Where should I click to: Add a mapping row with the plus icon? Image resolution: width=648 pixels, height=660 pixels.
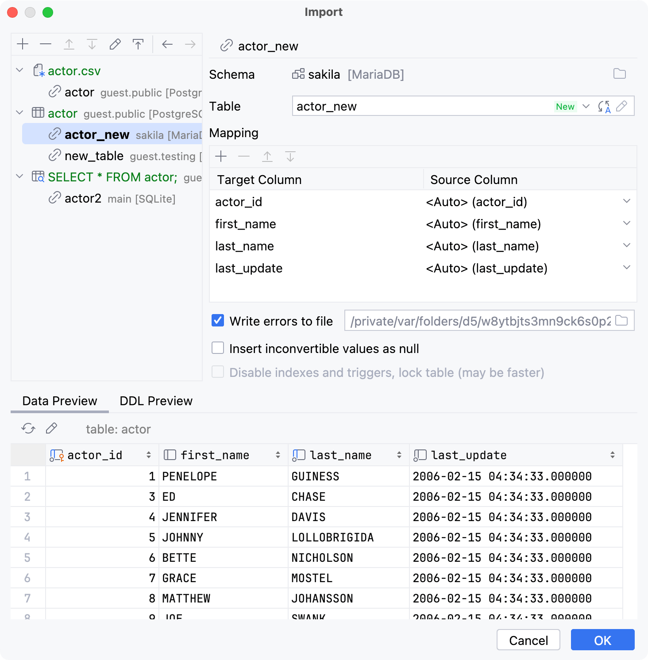tap(221, 156)
